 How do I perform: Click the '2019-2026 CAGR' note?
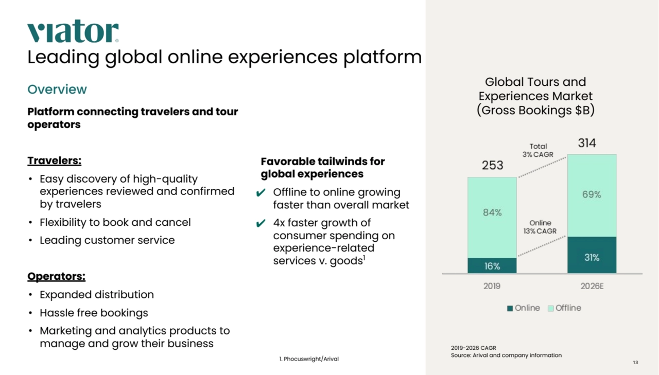473,348
